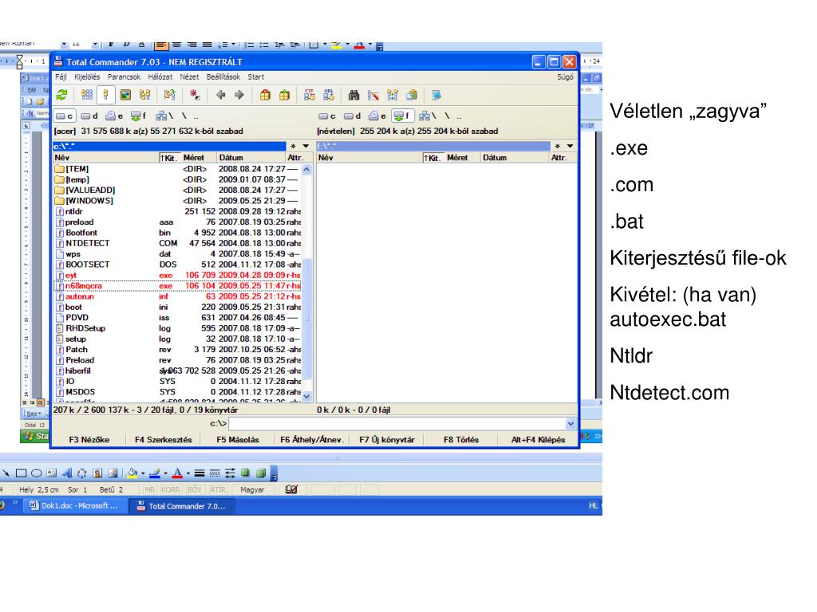The image size is (817, 612).
Task: Open the Fájl menu
Action: (61, 76)
